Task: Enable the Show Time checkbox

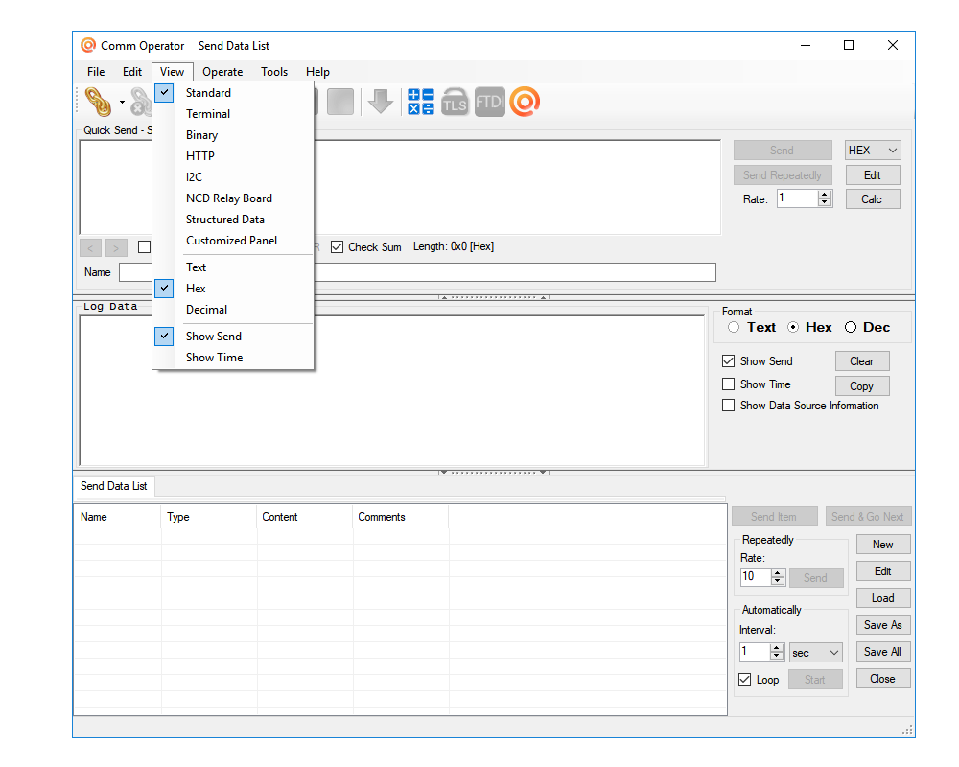Action: tap(728, 384)
